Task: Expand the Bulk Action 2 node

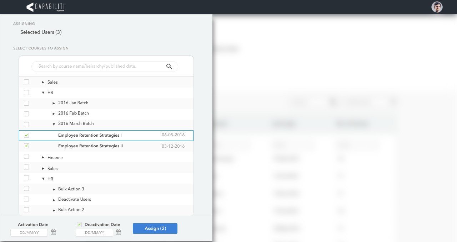Action: click(x=54, y=210)
